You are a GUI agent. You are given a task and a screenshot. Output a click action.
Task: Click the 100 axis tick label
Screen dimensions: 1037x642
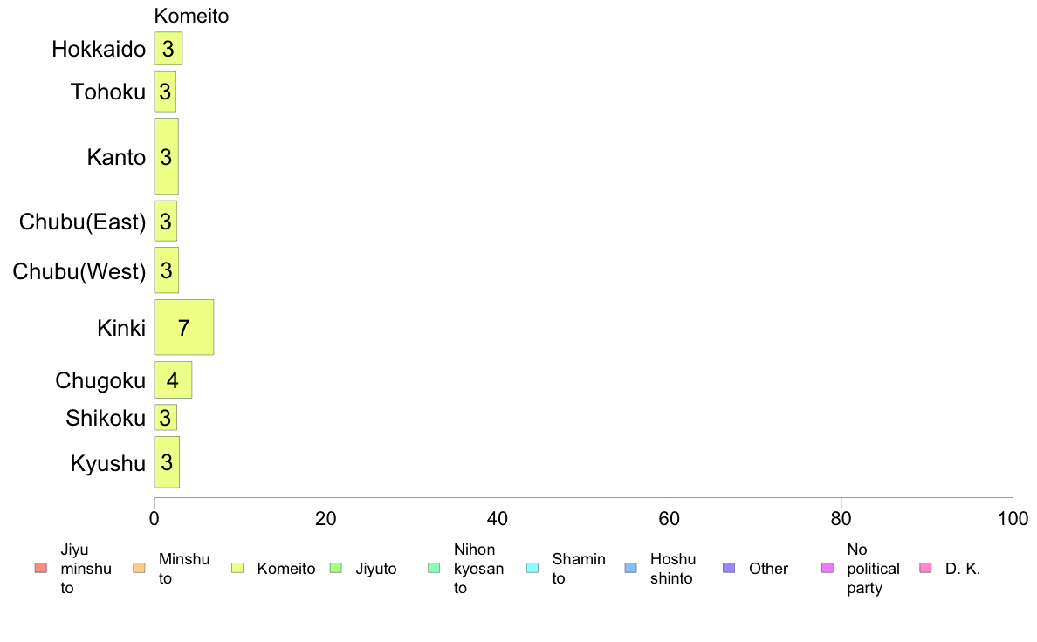click(x=1013, y=518)
